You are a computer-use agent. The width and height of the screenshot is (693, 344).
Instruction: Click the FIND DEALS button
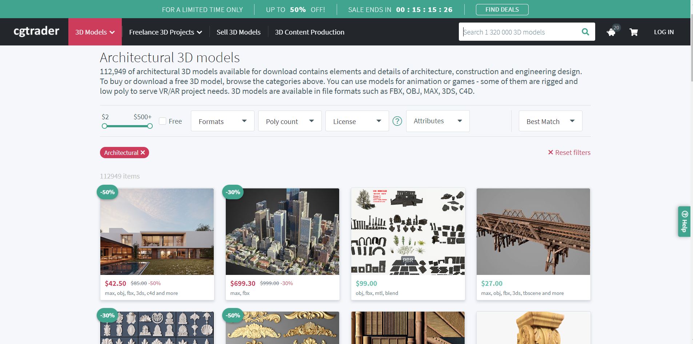click(502, 9)
